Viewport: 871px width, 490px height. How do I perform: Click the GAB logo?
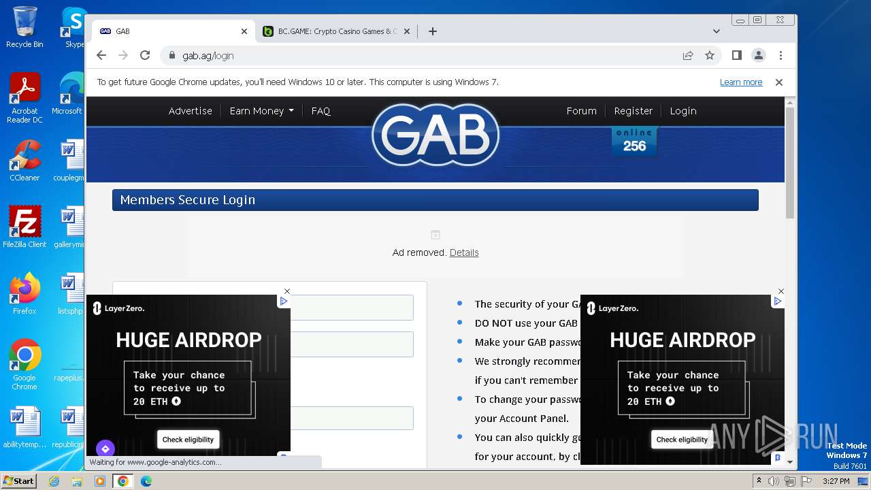(x=435, y=135)
